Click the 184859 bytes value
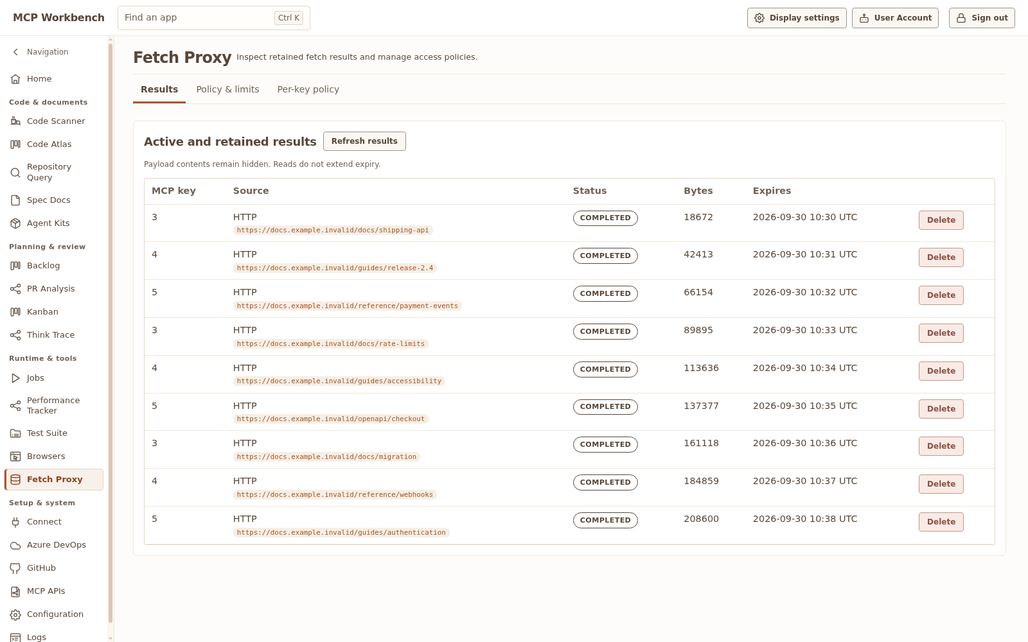 point(701,481)
